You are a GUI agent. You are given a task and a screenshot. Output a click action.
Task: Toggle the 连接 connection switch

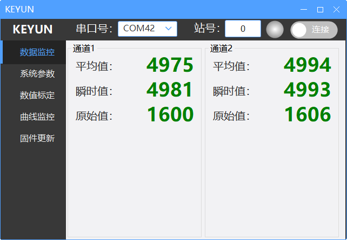(x=314, y=30)
